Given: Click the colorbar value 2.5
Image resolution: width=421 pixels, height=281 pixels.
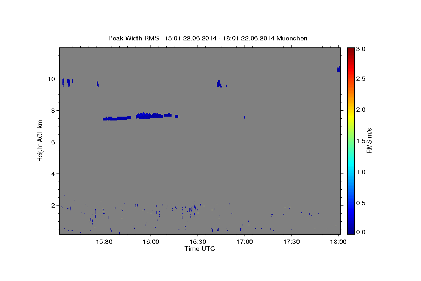Looking at the screenshot, I should pyautogui.click(x=361, y=79).
